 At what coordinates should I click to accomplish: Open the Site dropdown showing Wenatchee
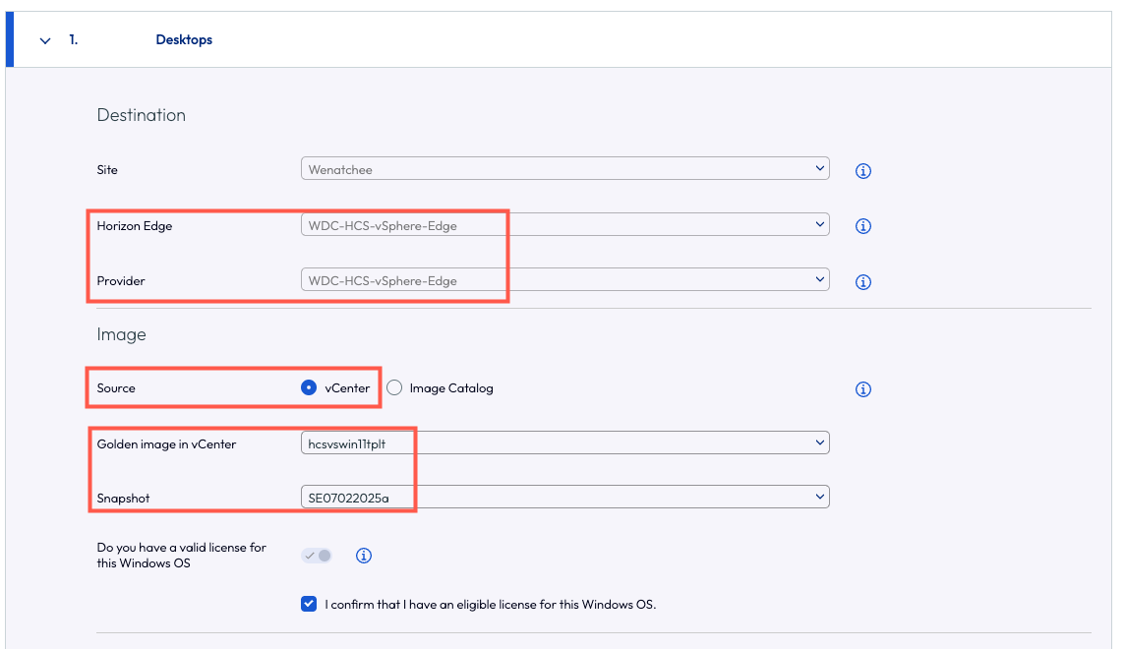pos(564,169)
